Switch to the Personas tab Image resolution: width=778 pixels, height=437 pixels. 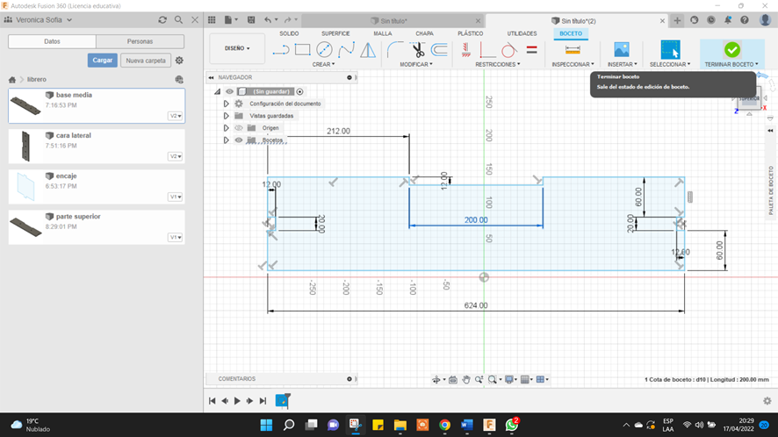tap(140, 41)
